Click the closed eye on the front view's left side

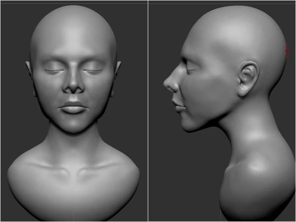[55, 71]
